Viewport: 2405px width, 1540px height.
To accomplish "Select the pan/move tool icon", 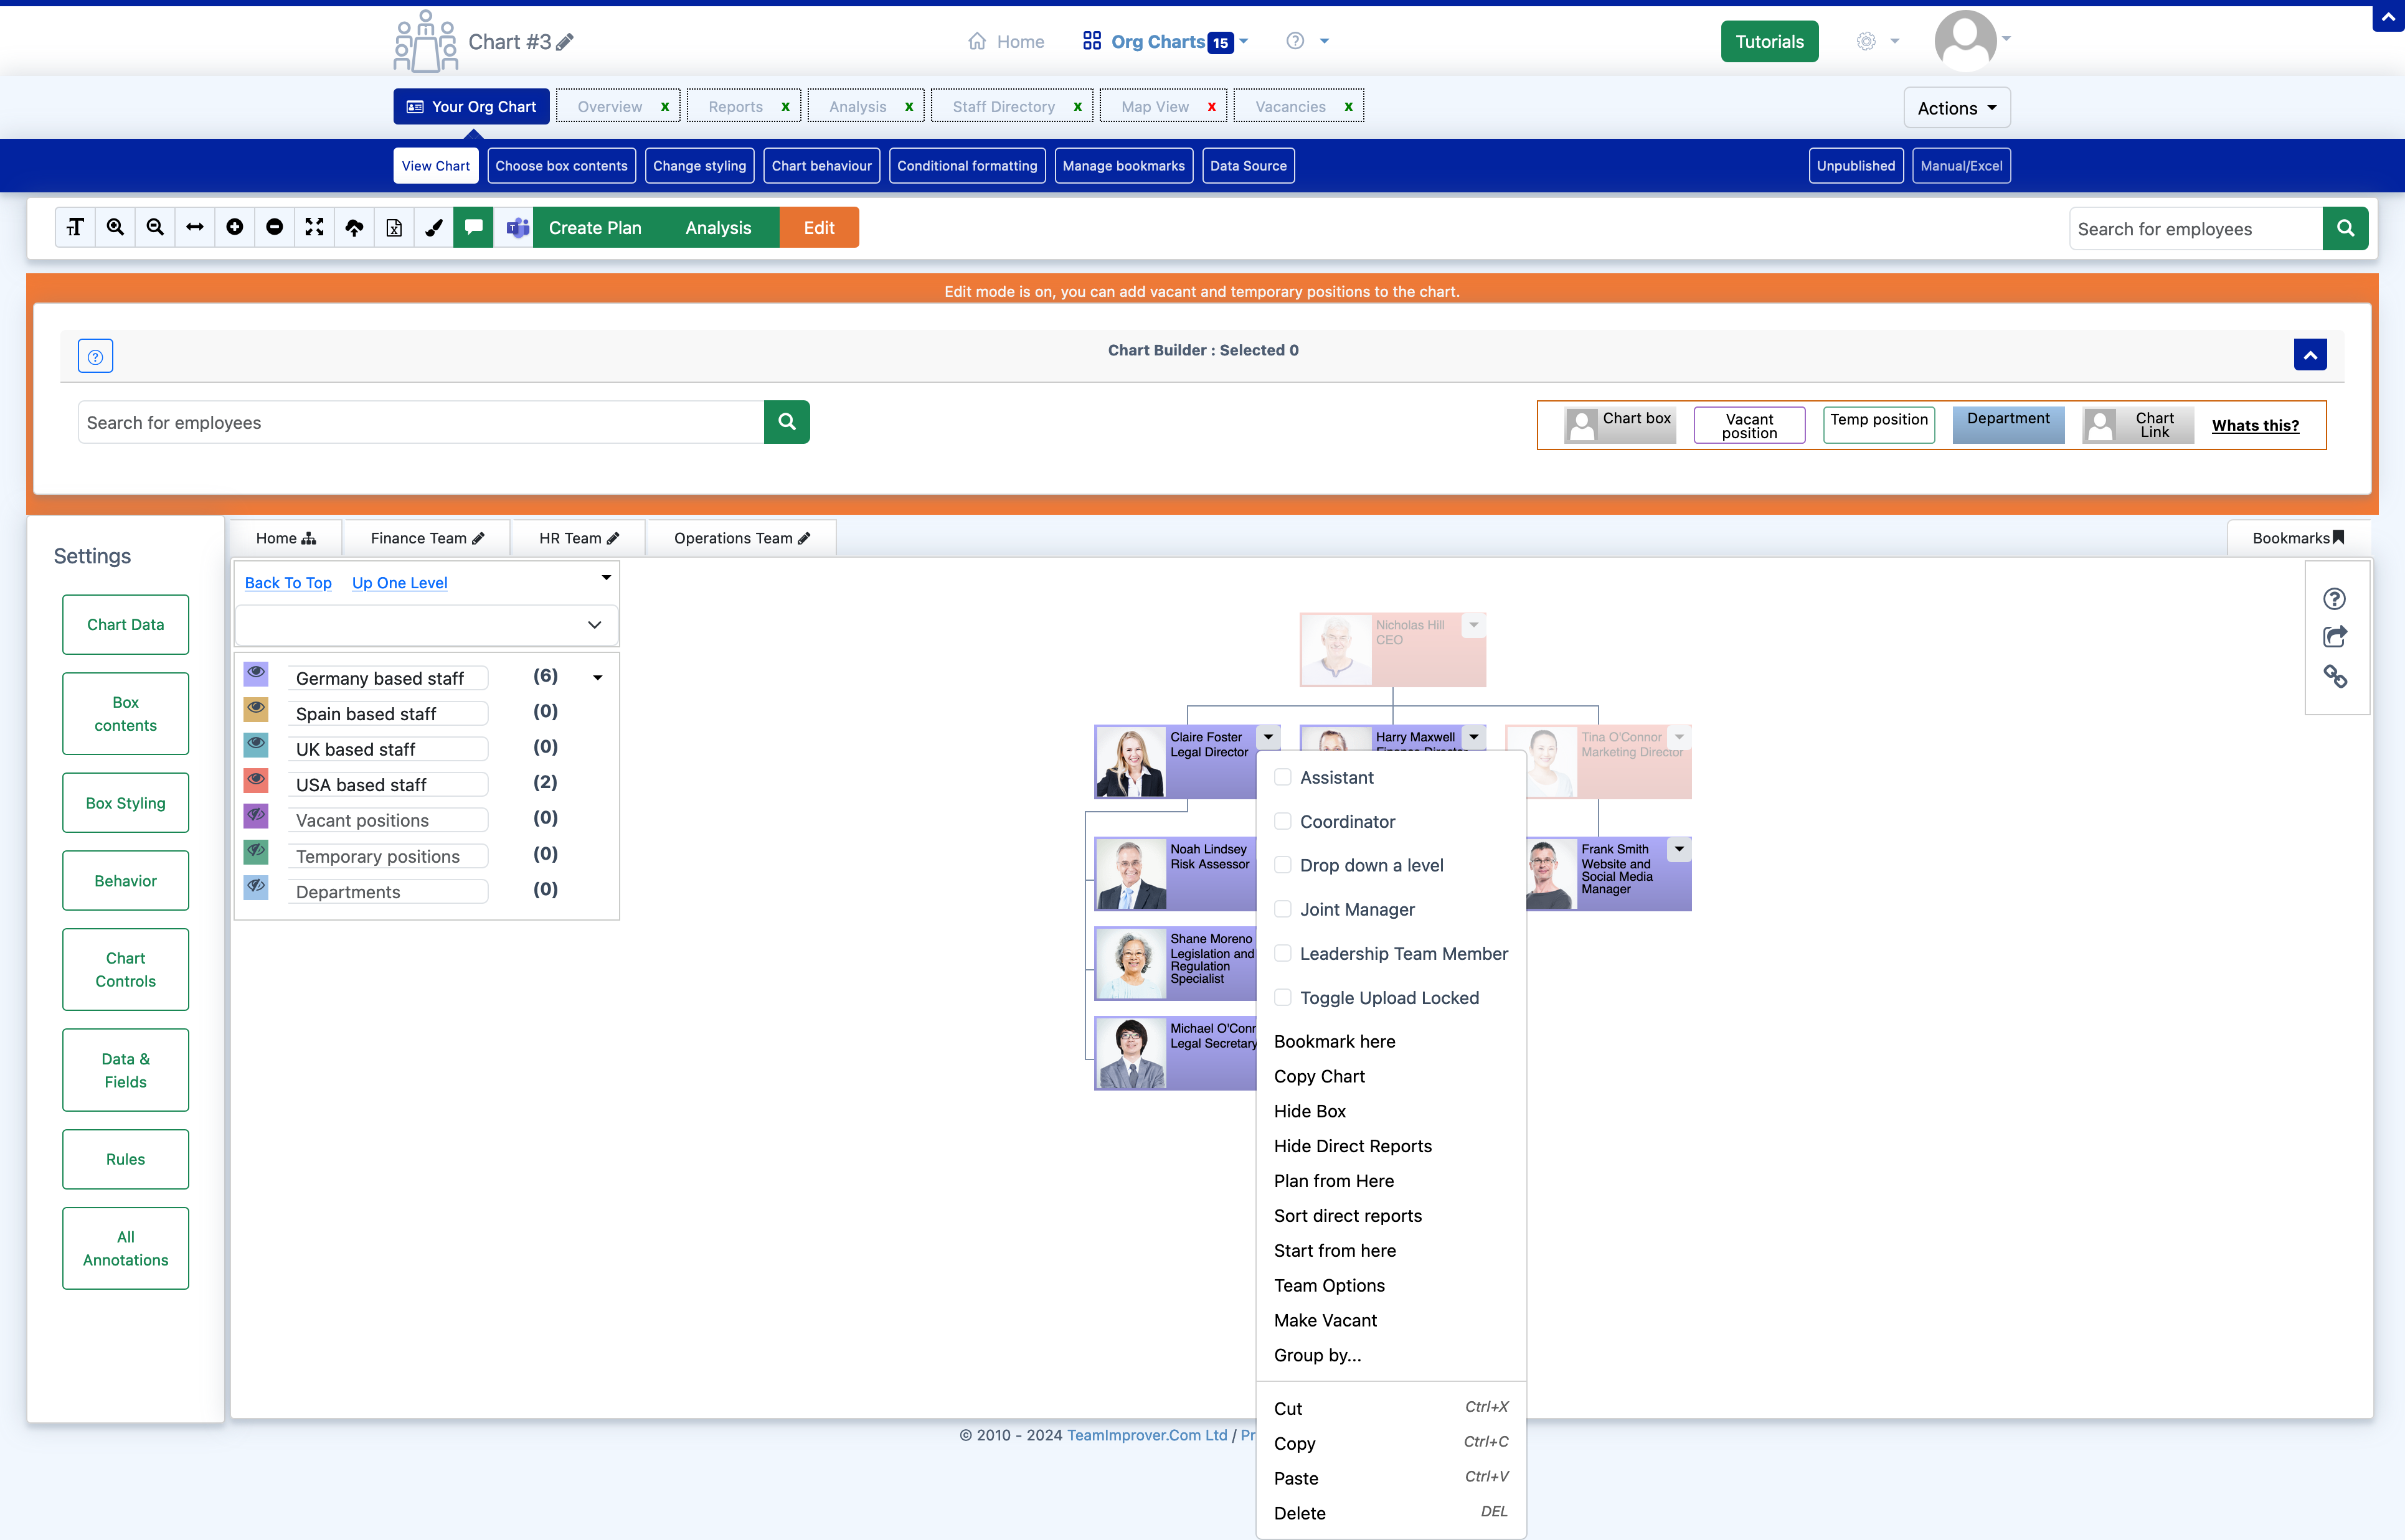I will click(193, 228).
